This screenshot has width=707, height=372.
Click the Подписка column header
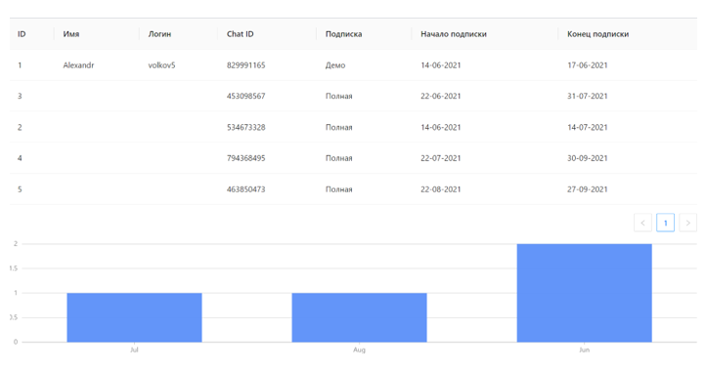point(343,34)
